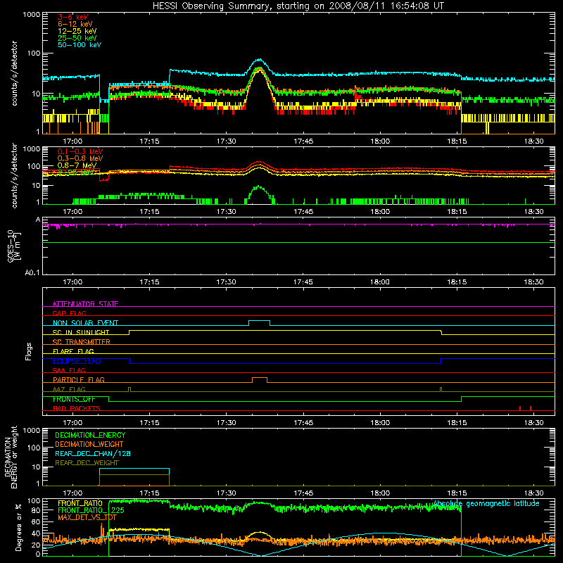This screenshot has height=563, width=563.
Task: Select the orange 6-12 keV legend label
Action: (75, 24)
